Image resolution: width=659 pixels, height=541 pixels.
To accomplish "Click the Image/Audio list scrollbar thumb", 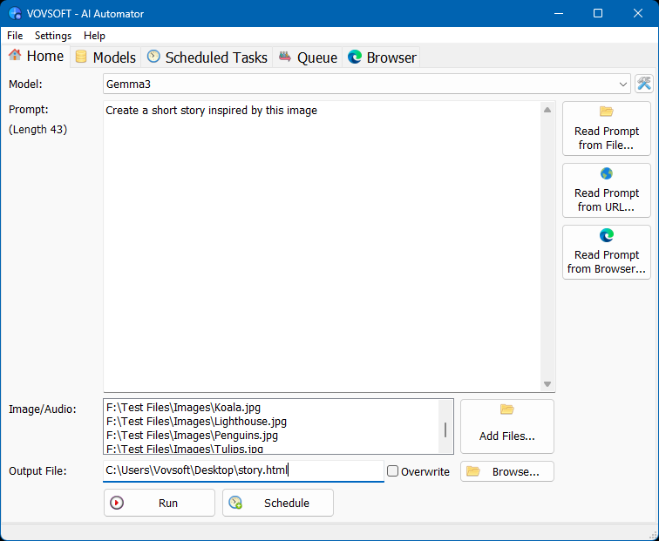I will pos(445,429).
